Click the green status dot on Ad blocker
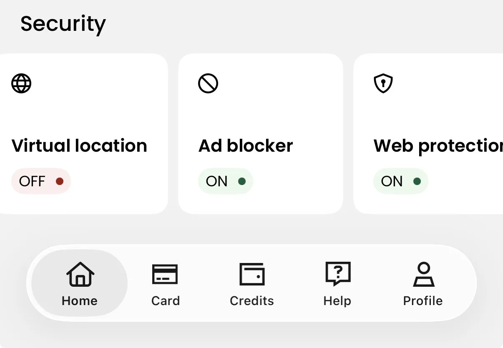 point(242,181)
